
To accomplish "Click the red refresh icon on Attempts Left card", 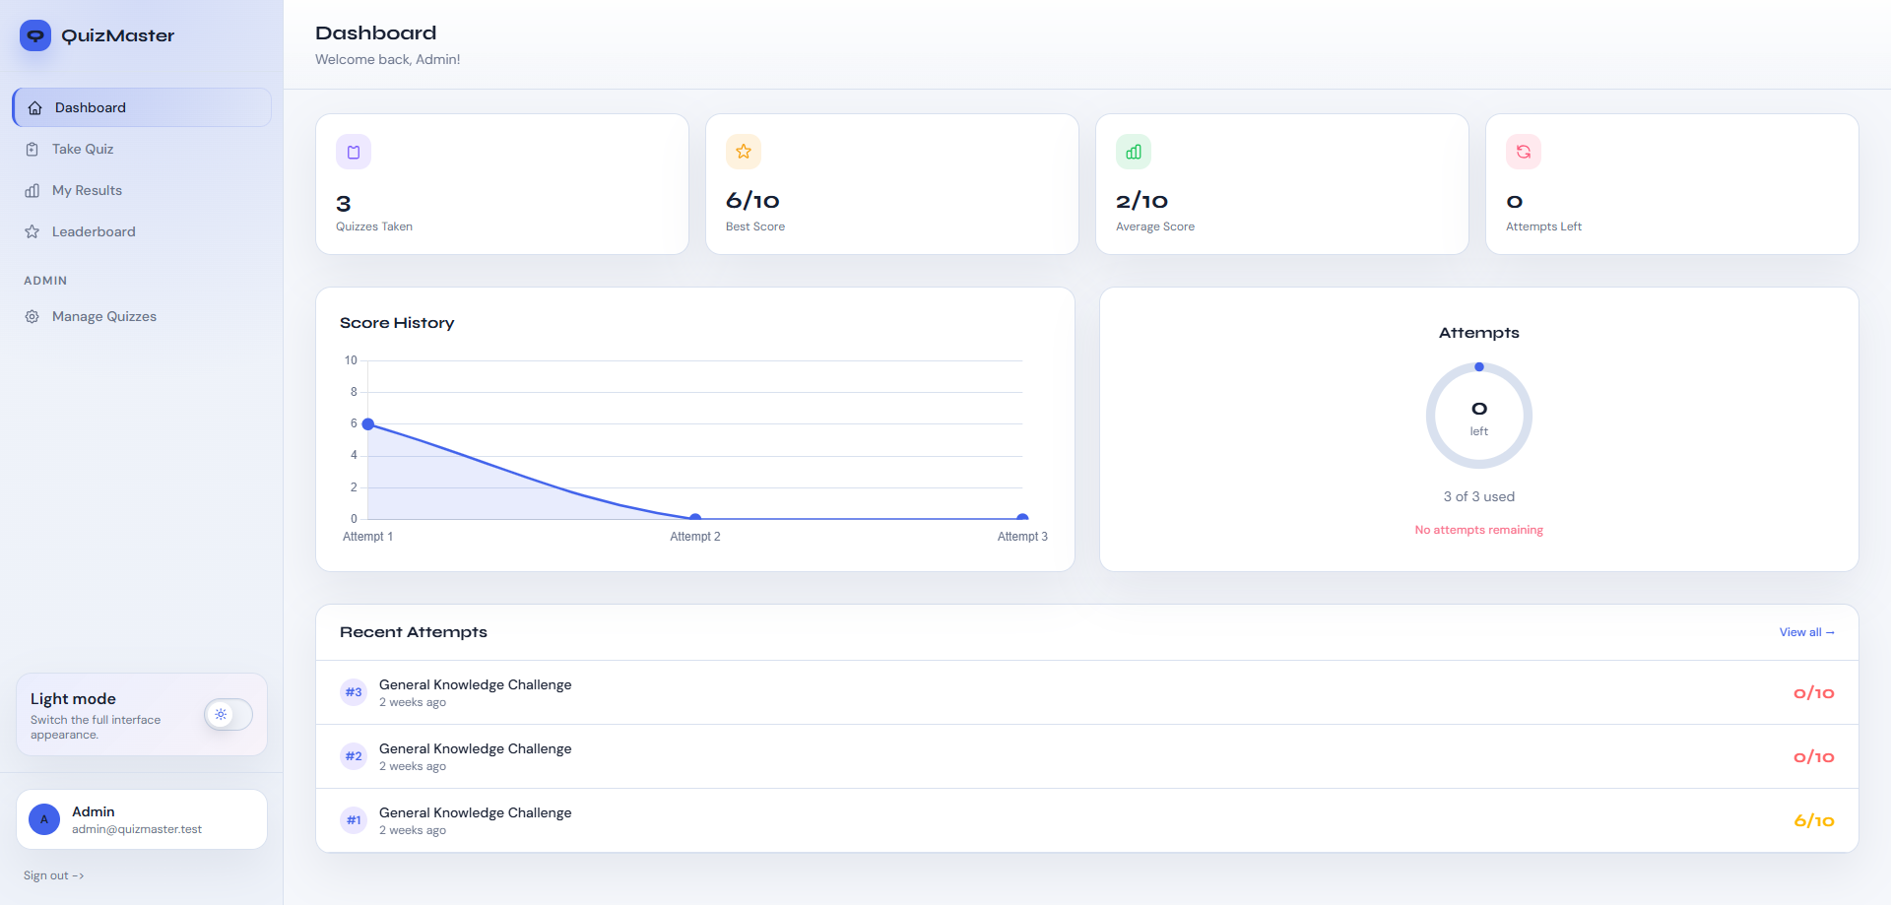I will click(x=1524, y=152).
